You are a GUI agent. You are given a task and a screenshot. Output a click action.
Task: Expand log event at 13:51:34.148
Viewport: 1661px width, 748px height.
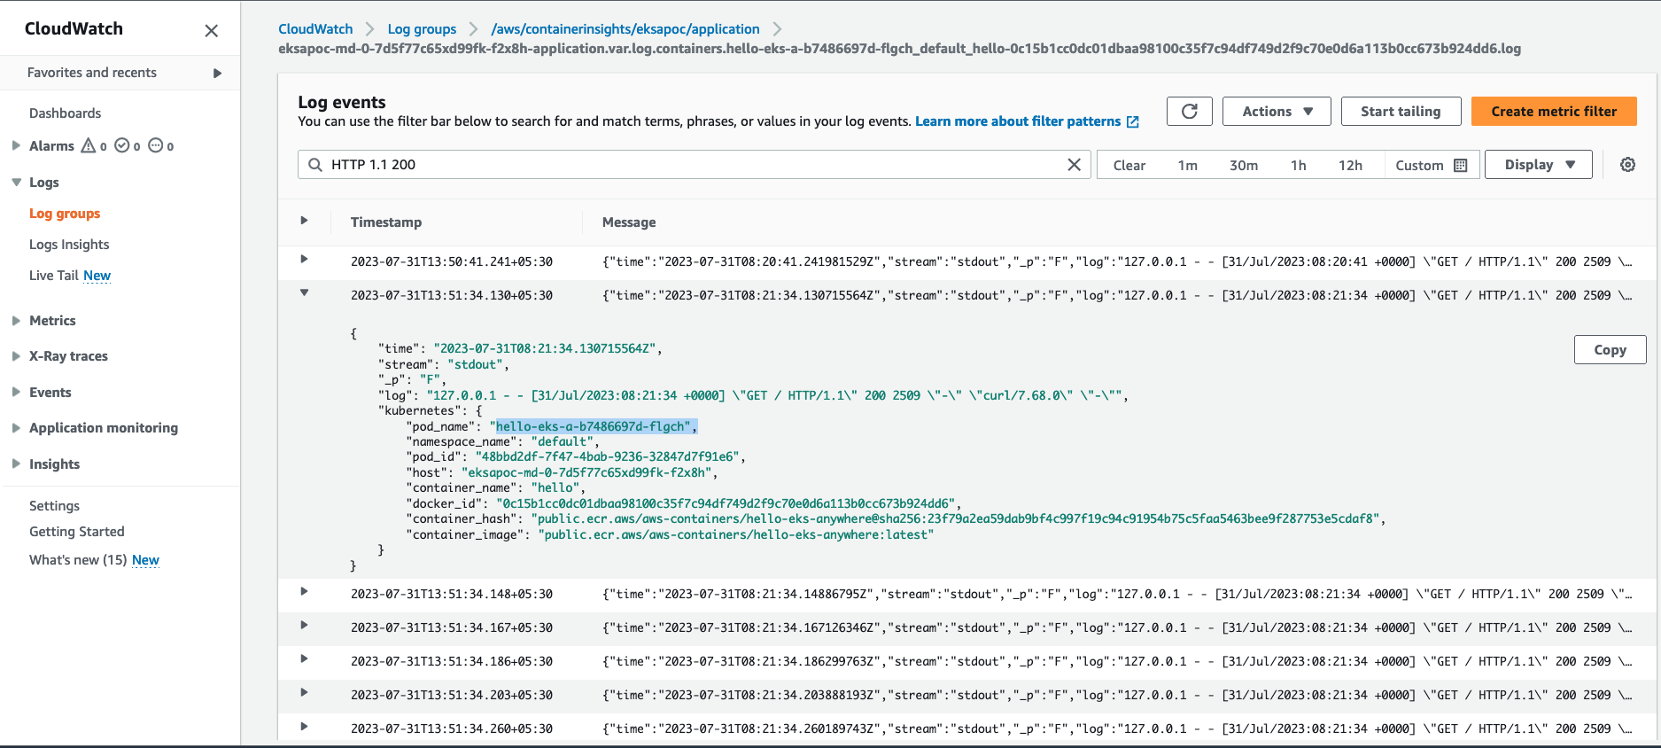(304, 591)
